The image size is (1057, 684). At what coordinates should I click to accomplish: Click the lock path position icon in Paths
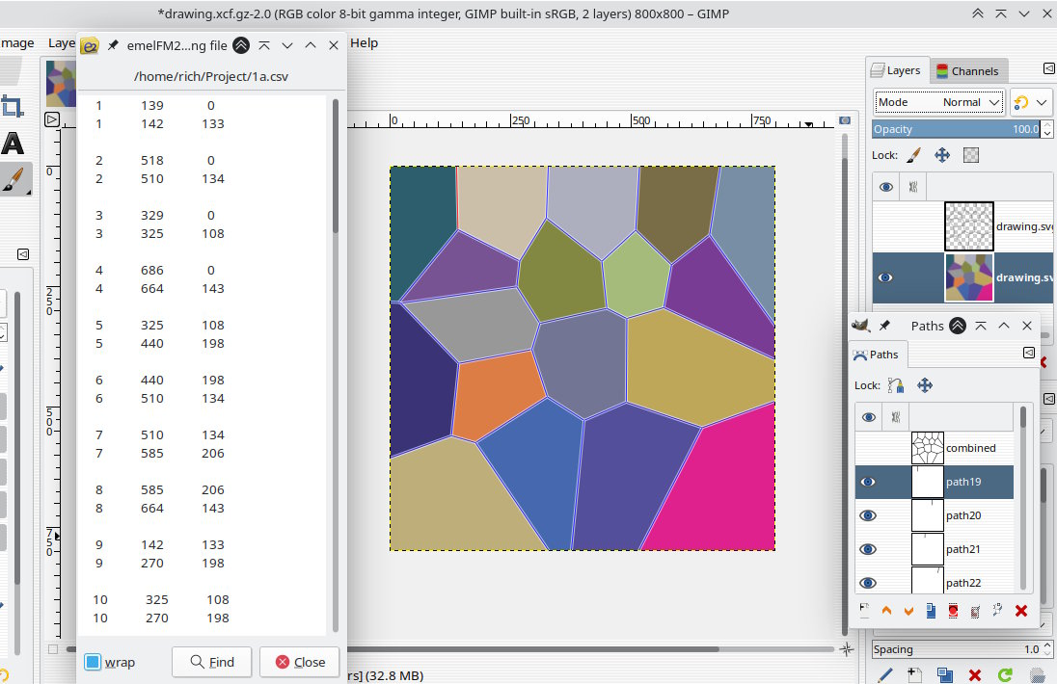[925, 385]
